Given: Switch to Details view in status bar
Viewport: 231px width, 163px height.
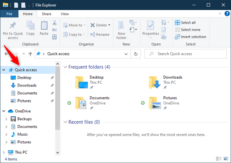Looking at the screenshot, I should coord(219,159).
